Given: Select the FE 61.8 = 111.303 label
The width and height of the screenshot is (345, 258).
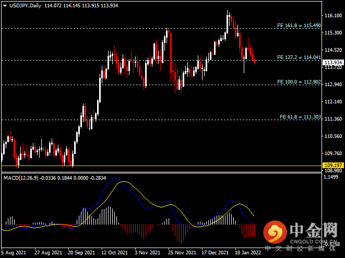Looking at the screenshot, I should pyautogui.click(x=300, y=117).
